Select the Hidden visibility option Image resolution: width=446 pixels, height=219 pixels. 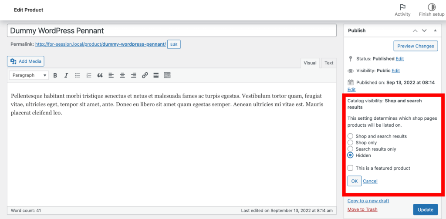tap(351, 155)
